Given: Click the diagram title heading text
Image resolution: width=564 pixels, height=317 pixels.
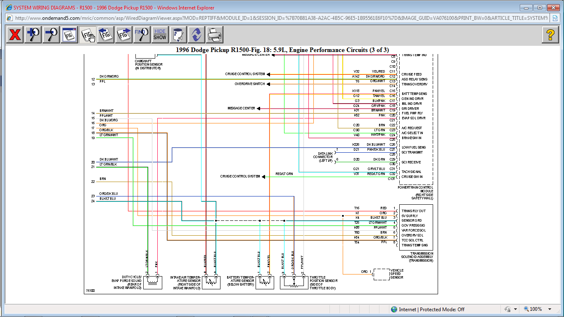Looking at the screenshot, I should coord(282,50).
